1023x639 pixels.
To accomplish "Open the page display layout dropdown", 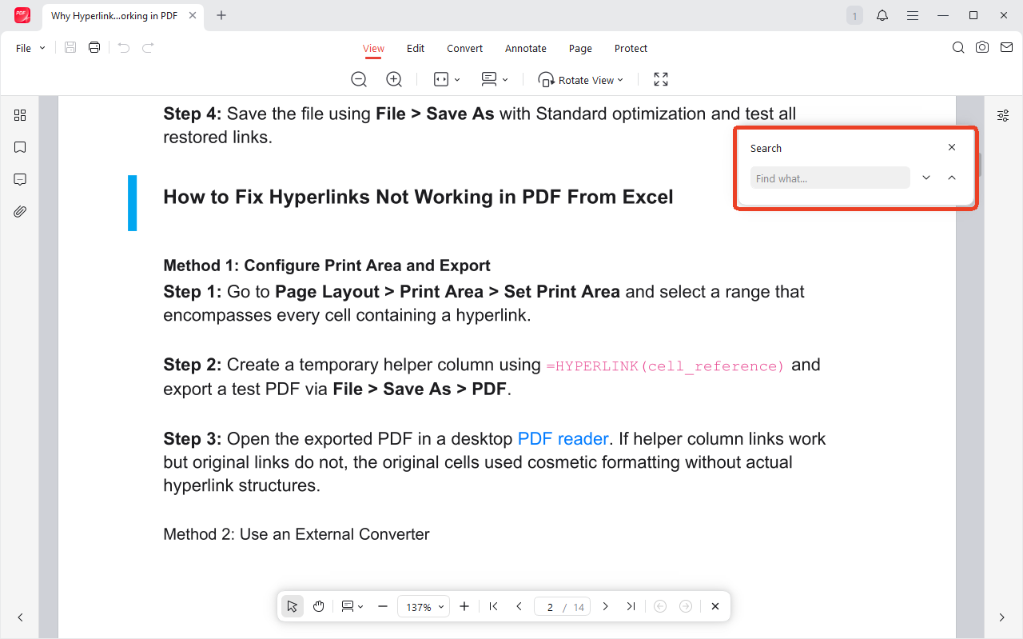I will pyautogui.click(x=495, y=79).
